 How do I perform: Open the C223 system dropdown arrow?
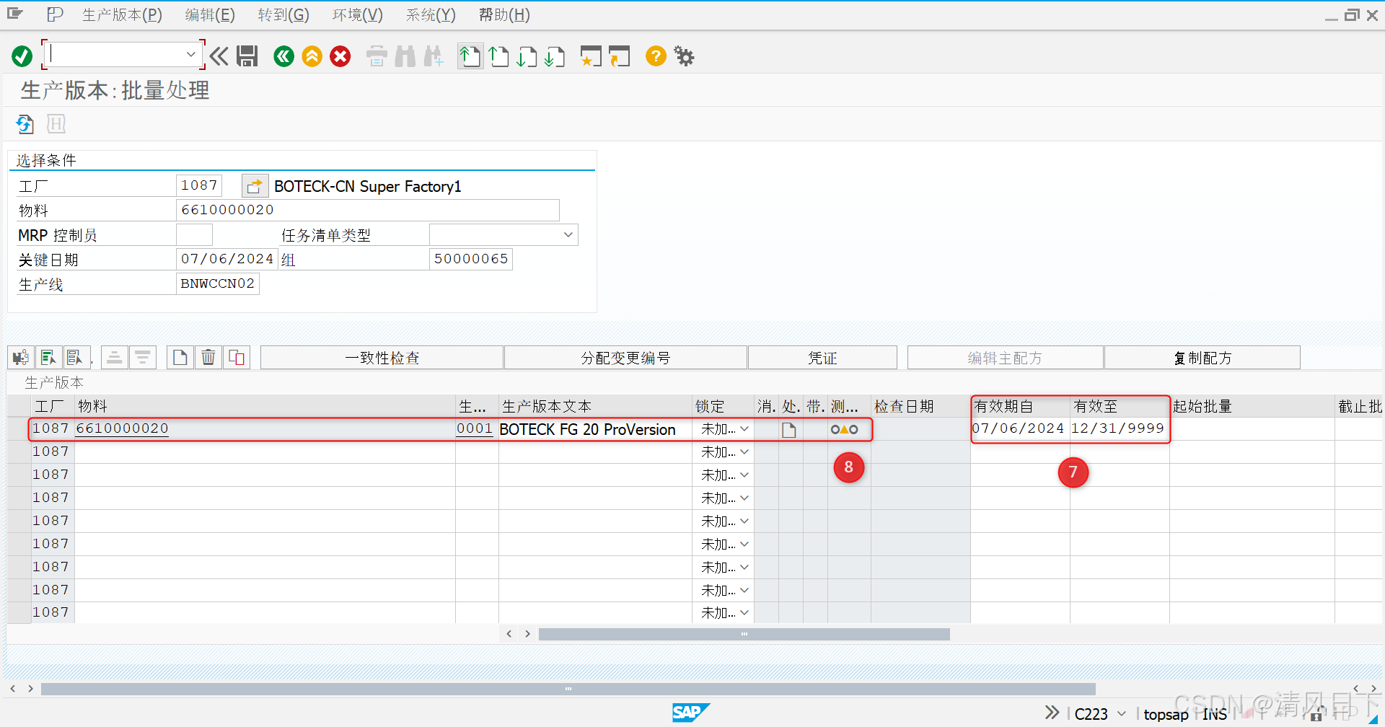click(x=1121, y=713)
